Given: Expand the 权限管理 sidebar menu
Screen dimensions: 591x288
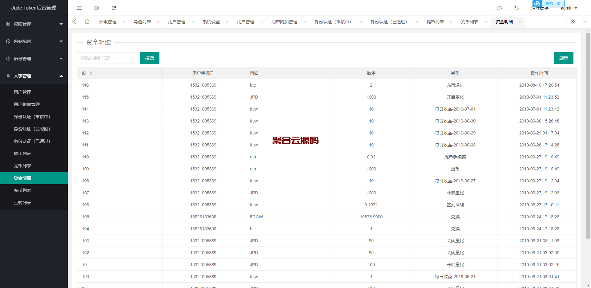Looking at the screenshot, I should (x=34, y=24).
